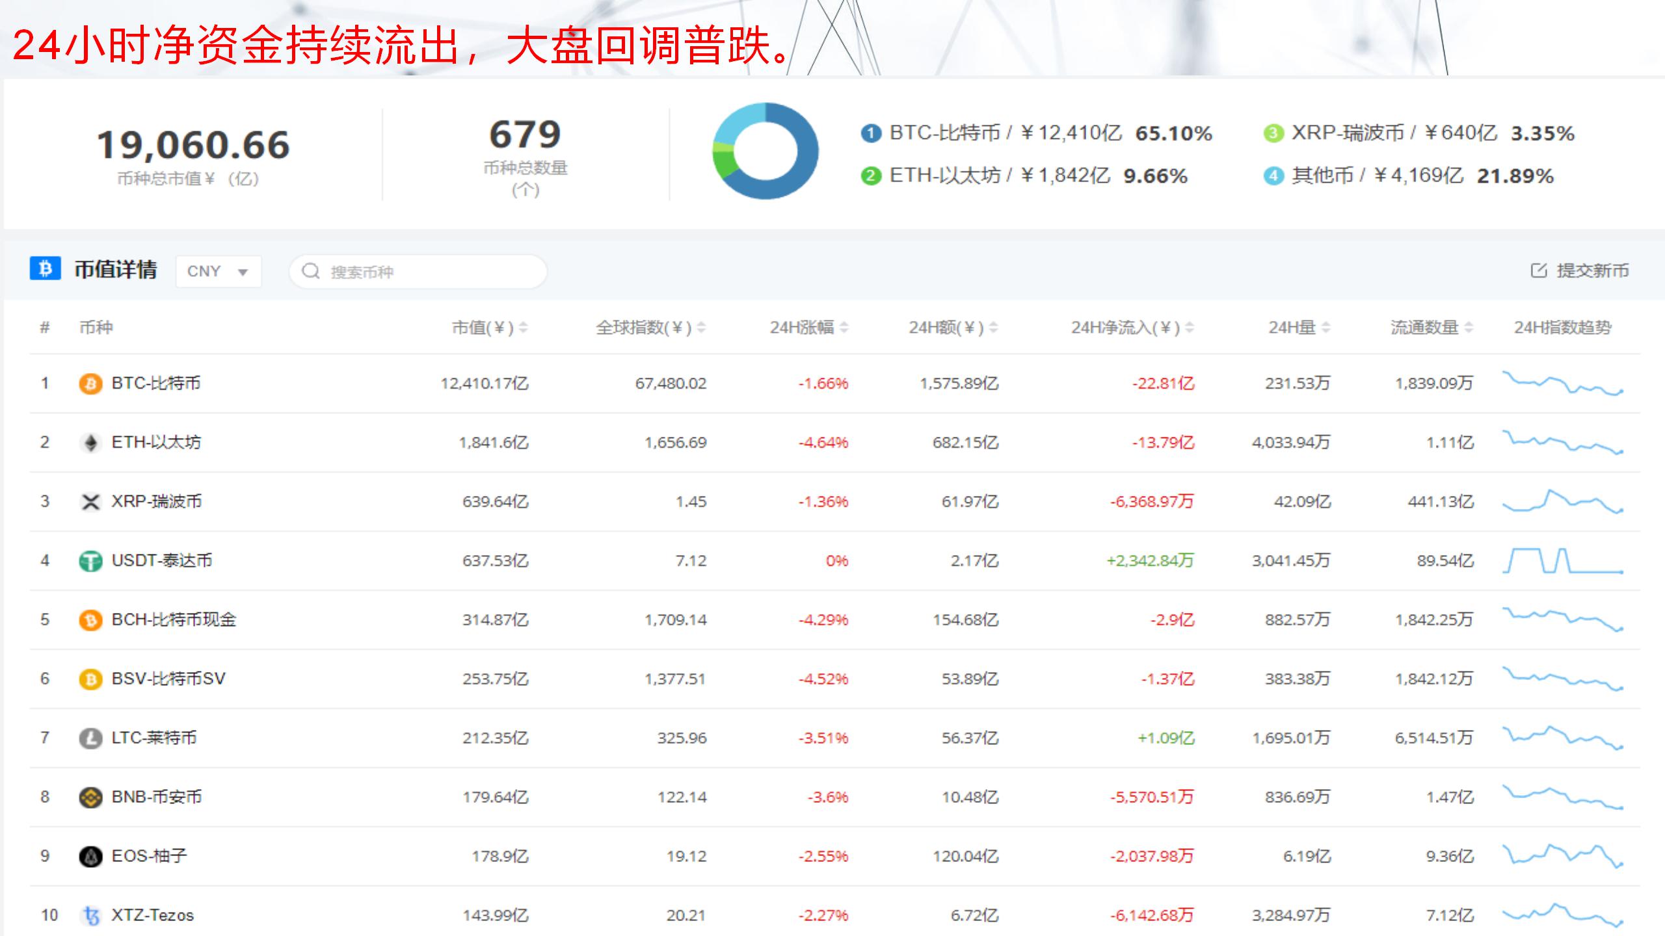
Task: Click the blue 市值详情 Bitcoin badge icon
Action: 45,268
